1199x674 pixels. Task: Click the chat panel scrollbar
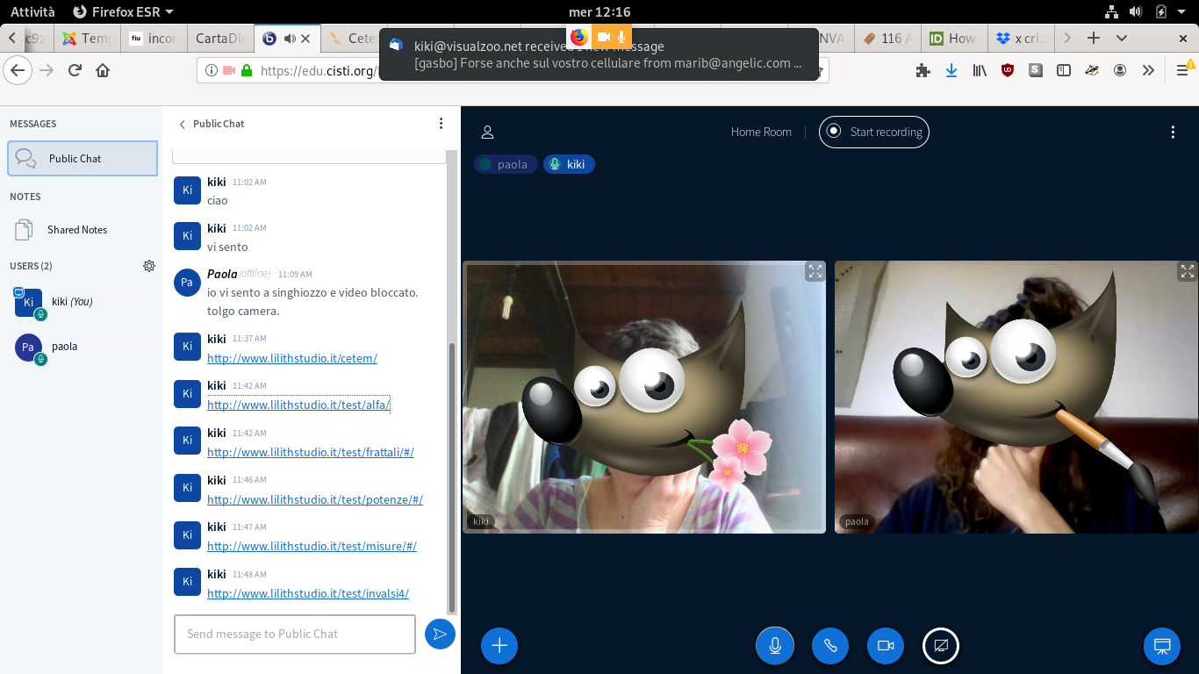[x=452, y=478]
